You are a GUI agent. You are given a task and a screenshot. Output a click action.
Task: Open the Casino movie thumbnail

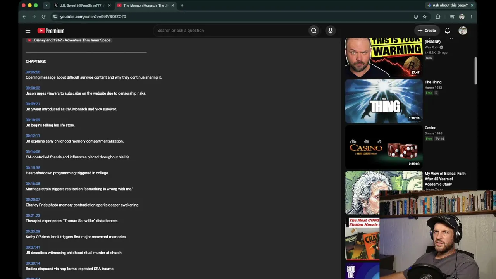coord(384,147)
